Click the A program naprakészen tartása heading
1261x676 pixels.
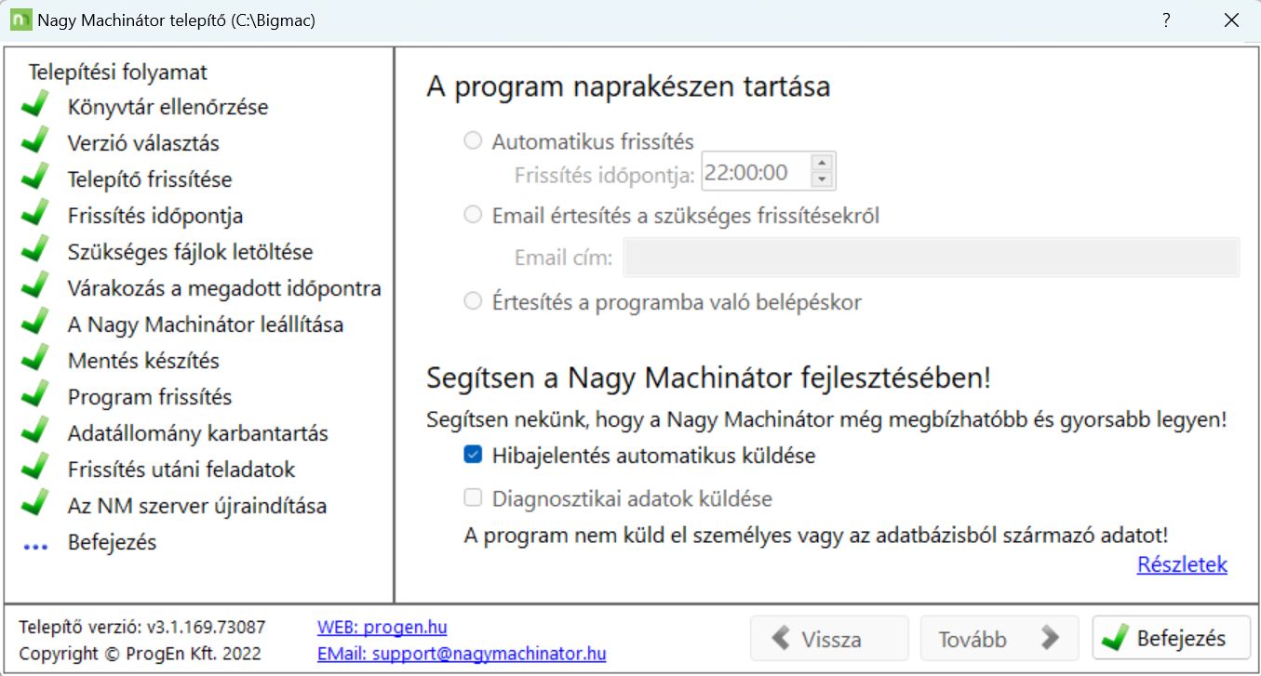pos(628,86)
